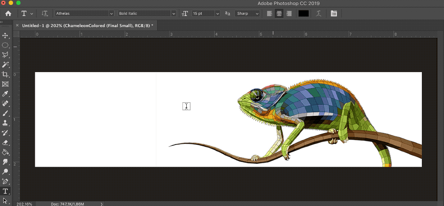Open the Athelas font family dropdown

pyautogui.click(x=111, y=14)
